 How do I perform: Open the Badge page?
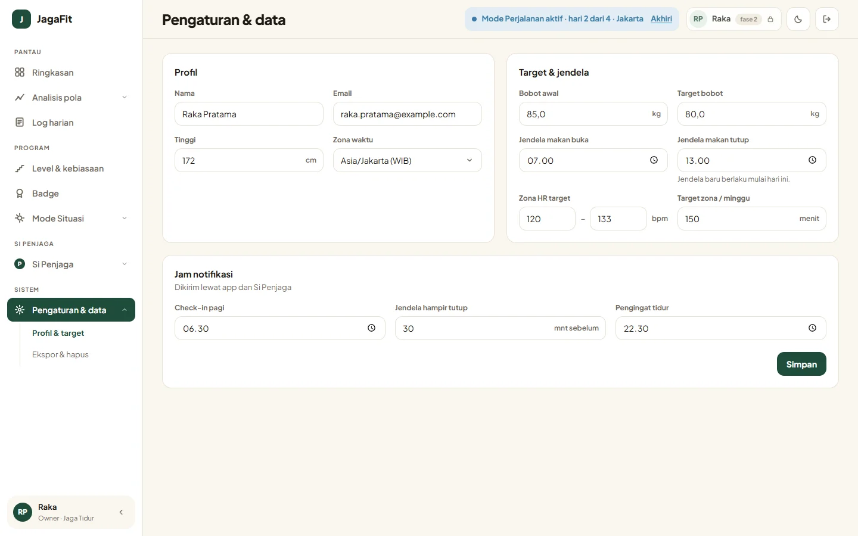point(71,194)
